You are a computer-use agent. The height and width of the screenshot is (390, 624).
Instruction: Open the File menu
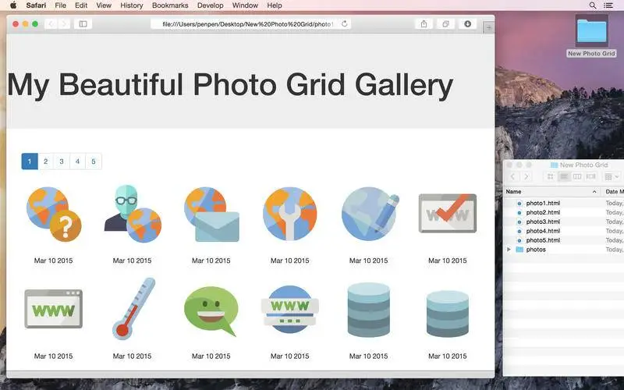(x=61, y=5)
